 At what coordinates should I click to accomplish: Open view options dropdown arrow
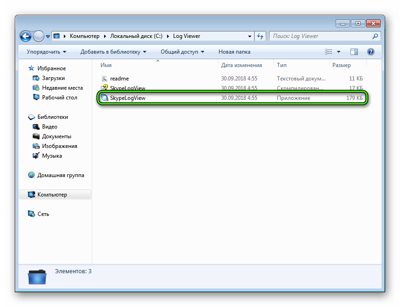coord(338,52)
